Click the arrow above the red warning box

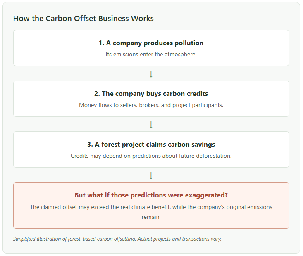tap(151, 175)
